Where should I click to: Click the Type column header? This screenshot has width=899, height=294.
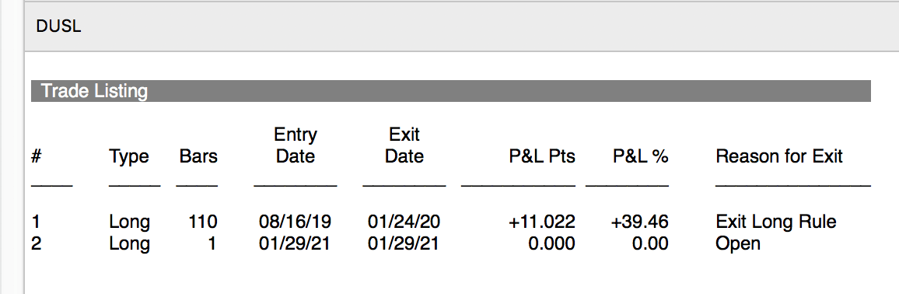tap(129, 156)
